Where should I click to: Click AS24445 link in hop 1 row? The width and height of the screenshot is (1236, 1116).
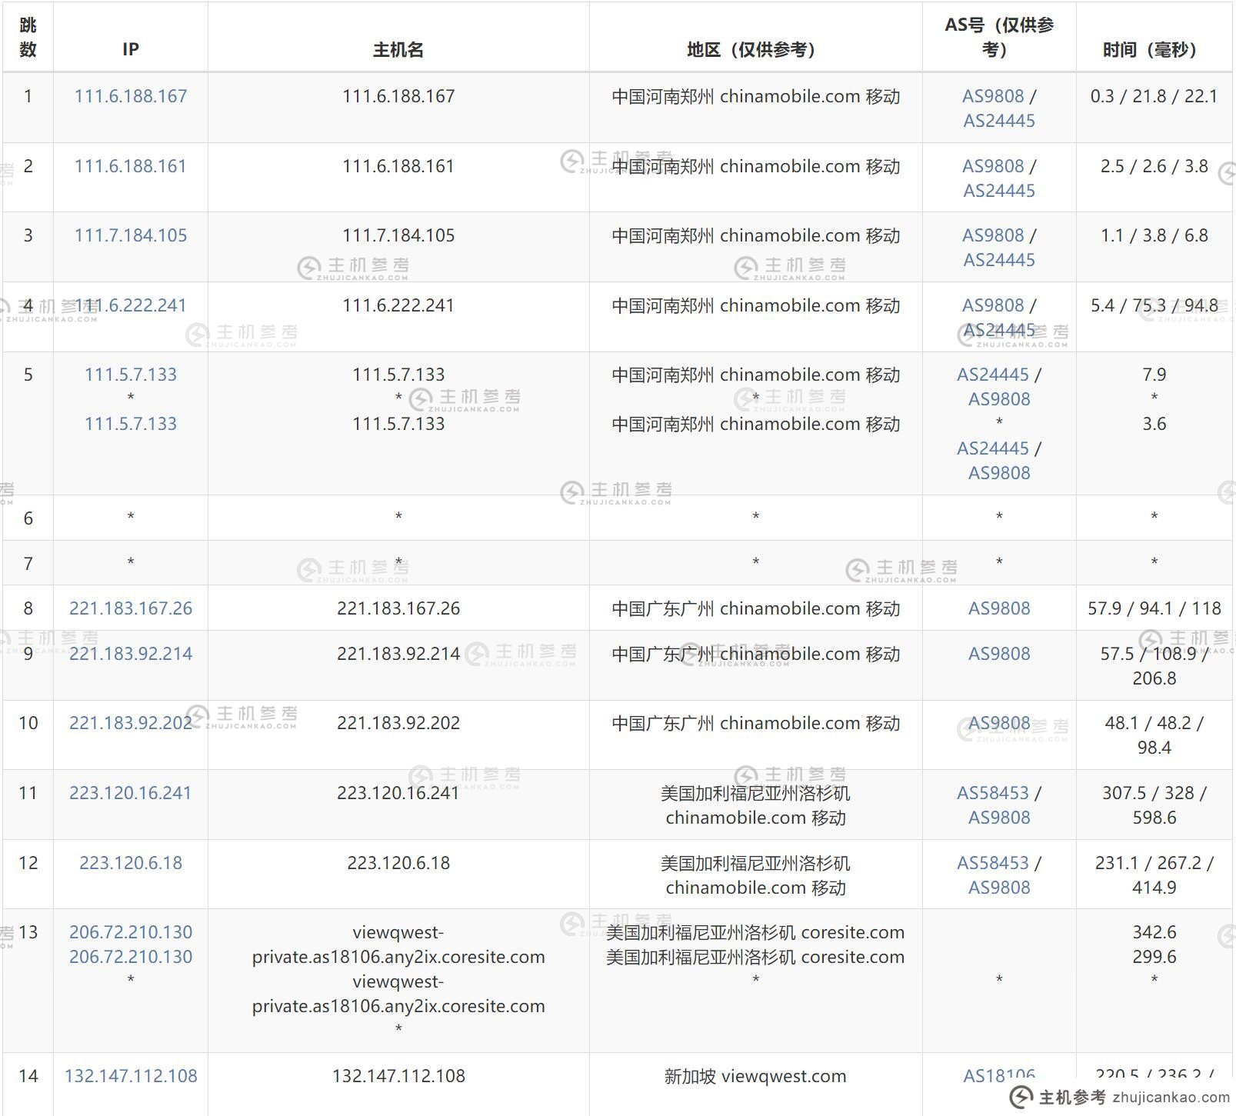click(999, 121)
